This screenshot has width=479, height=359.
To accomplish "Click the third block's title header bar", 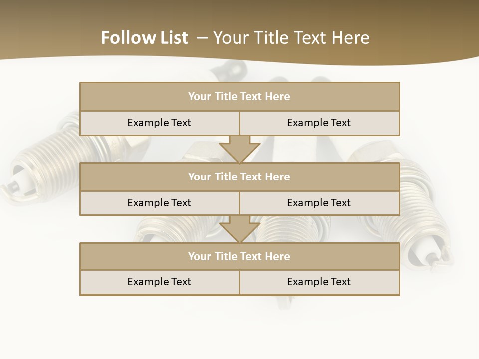I will pyautogui.click(x=239, y=256).
